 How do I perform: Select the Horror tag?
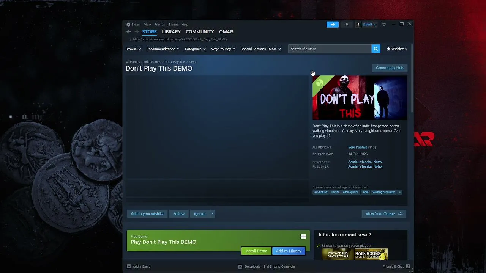[x=335, y=192]
